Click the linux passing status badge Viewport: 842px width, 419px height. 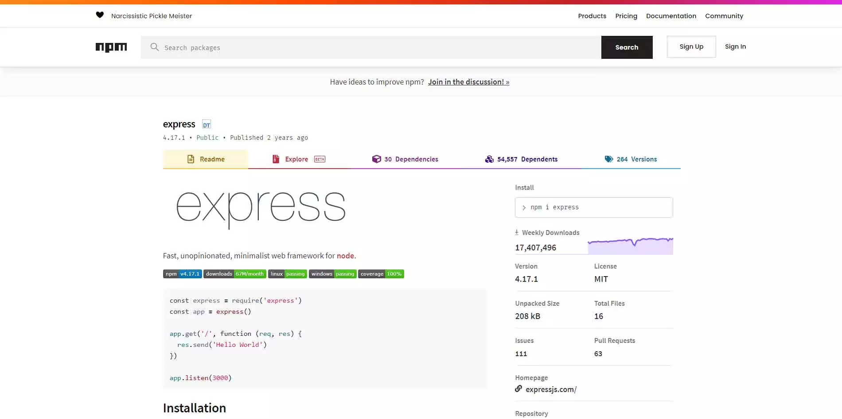287,273
